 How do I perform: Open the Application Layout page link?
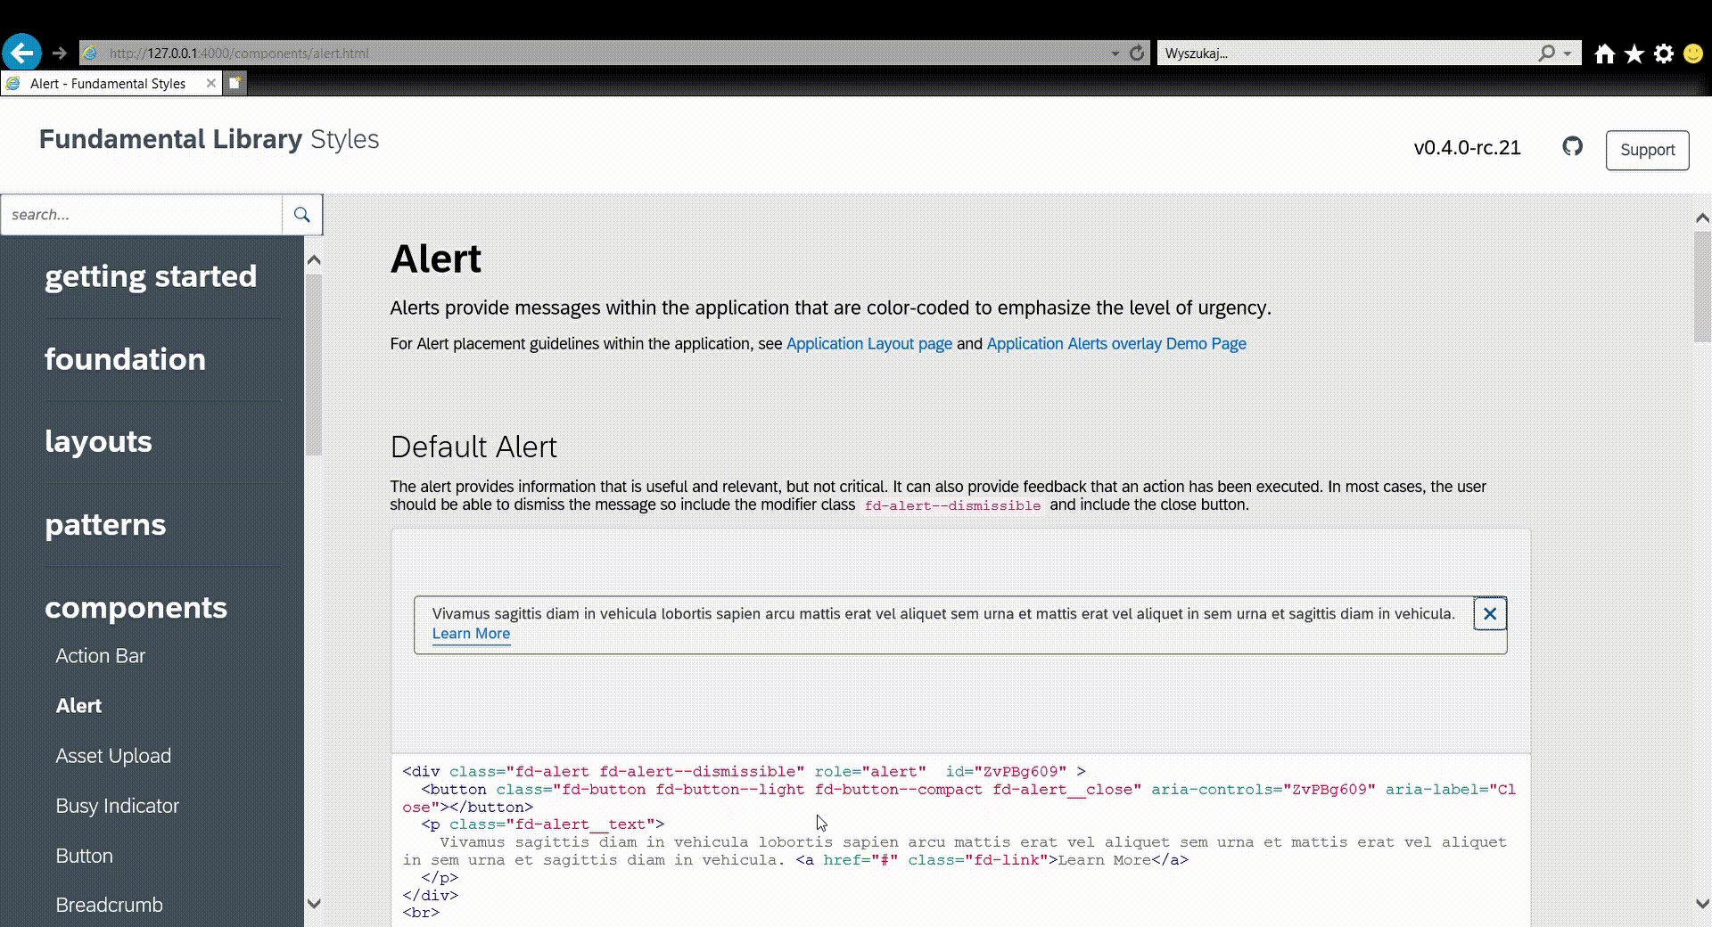[x=869, y=344]
